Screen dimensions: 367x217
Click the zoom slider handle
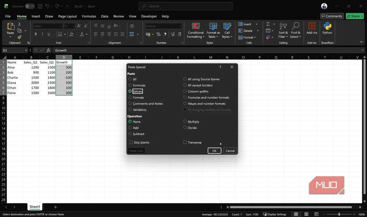[x=339, y=214]
